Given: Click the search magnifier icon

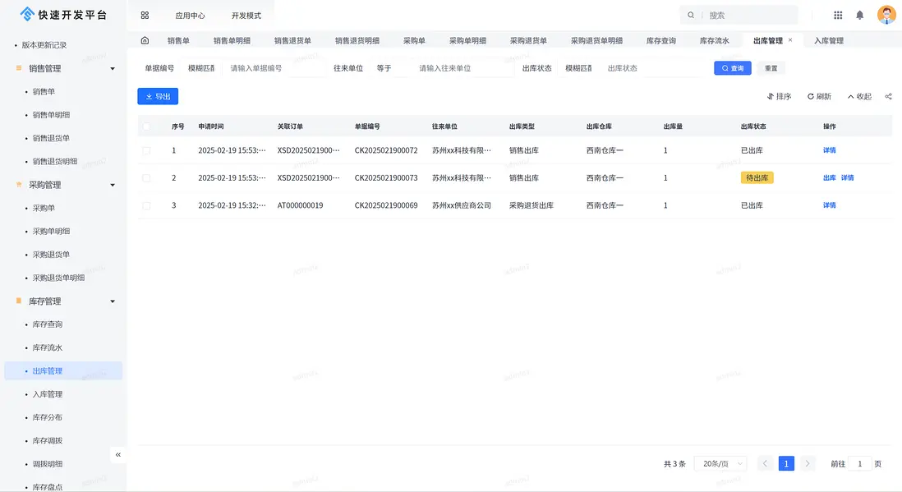Looking at the screenshot, I should [x=691, y=15].
